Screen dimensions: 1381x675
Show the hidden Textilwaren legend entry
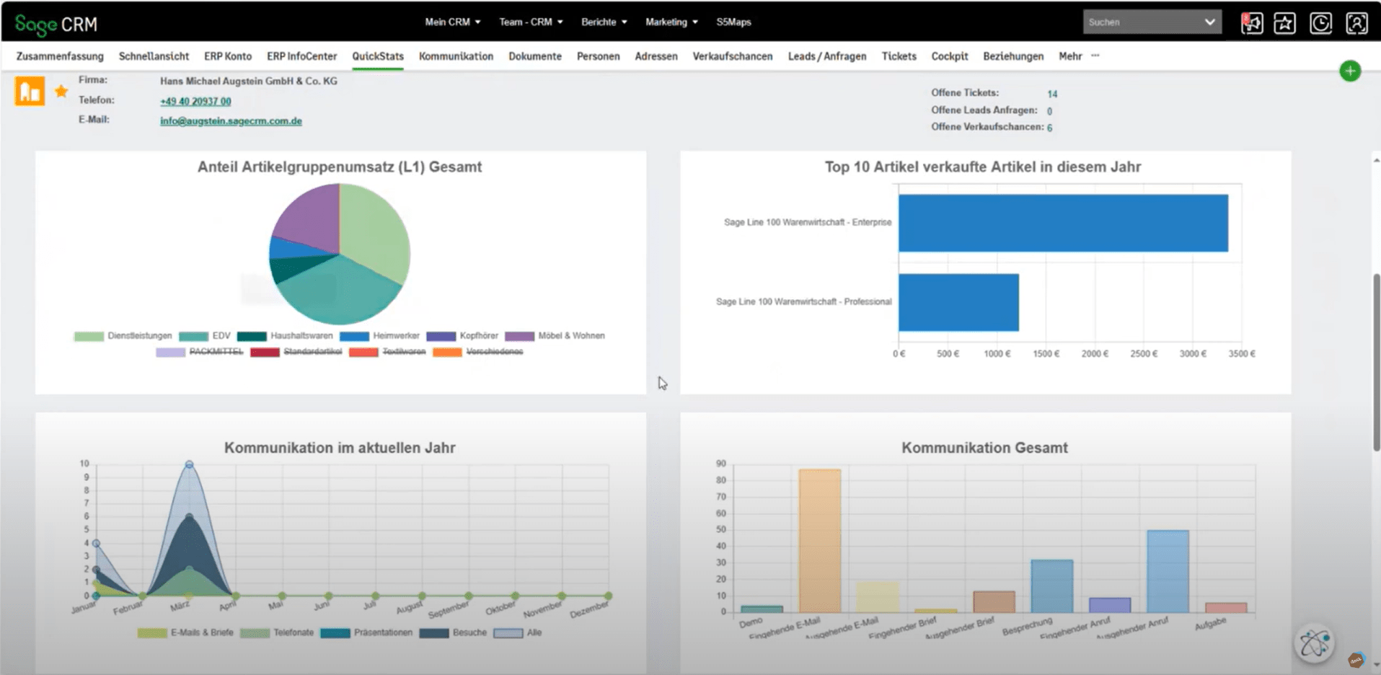387,352
